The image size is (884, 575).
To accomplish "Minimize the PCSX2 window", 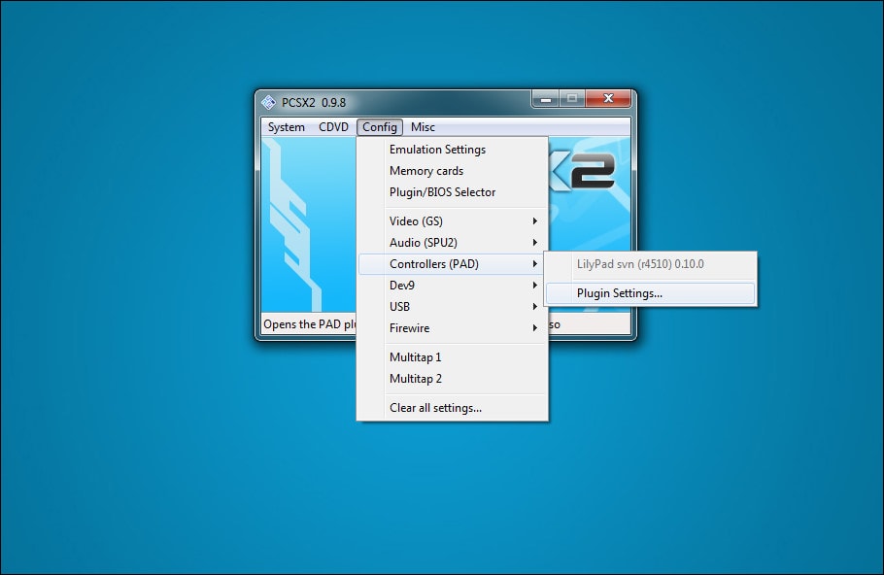I will coord(545,99).
